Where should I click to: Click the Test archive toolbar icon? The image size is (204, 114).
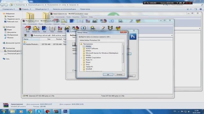44,29
